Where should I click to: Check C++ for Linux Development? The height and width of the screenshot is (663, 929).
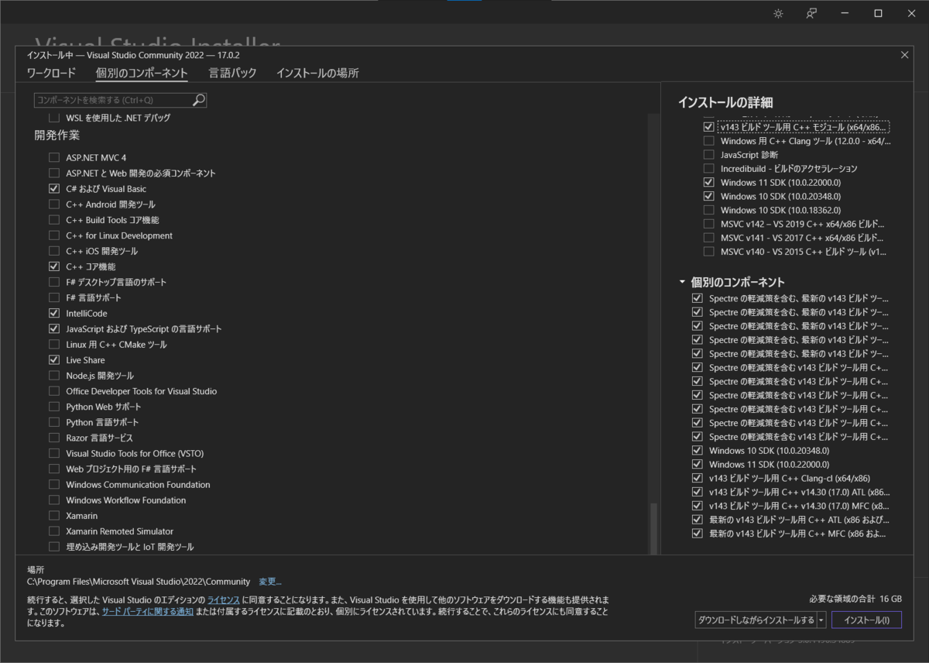(x=54, y=235)
